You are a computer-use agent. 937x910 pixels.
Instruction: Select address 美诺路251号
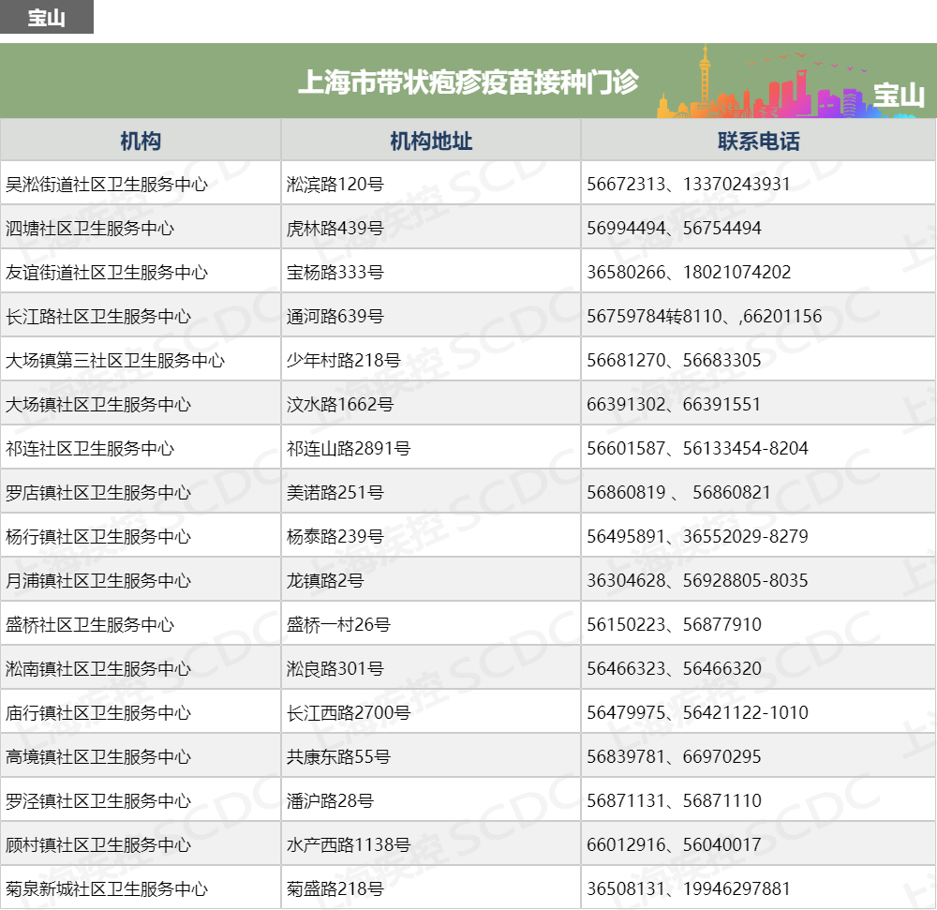click(335, 492)
